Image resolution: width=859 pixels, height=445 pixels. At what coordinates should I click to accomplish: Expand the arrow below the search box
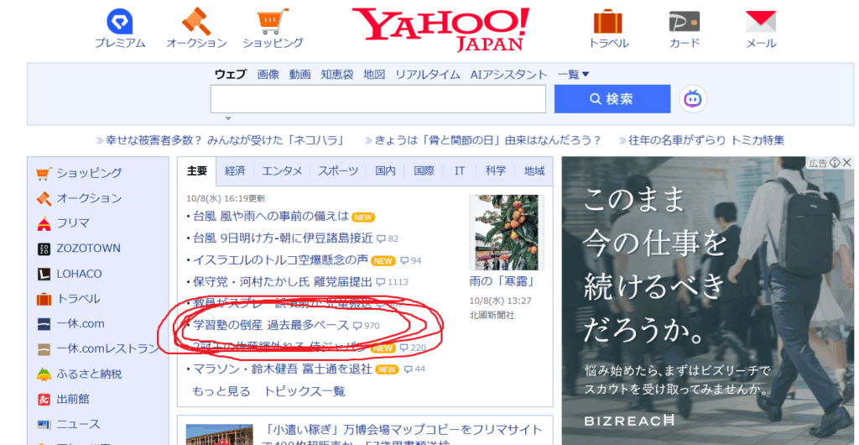coord(227,118)
